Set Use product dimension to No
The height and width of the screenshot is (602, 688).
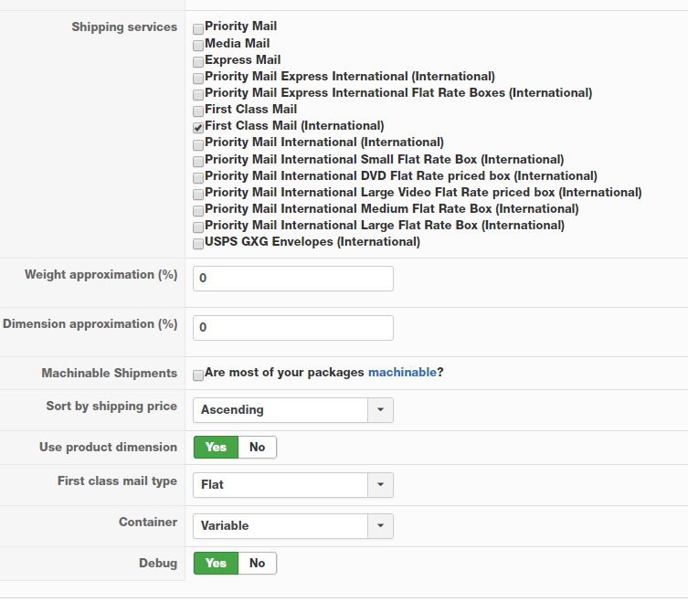[257, 447]
